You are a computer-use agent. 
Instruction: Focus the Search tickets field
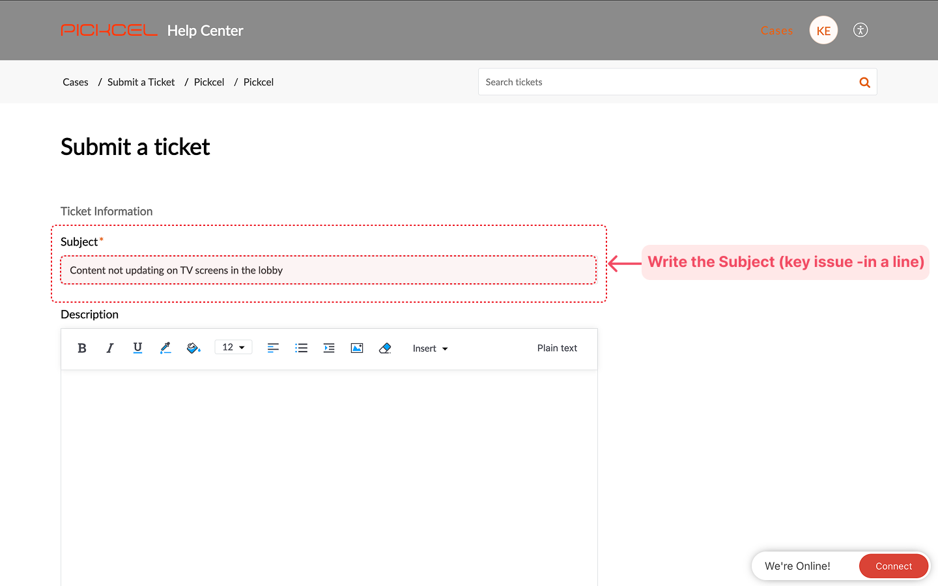[x=664, y=82]
